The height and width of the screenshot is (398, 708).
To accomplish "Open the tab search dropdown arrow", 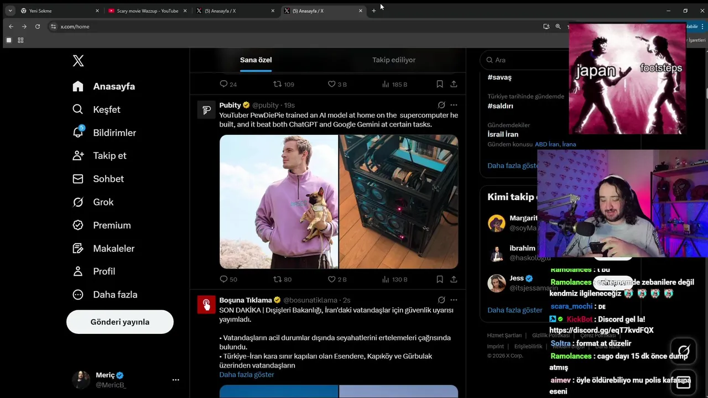I will tap(10, 11).
